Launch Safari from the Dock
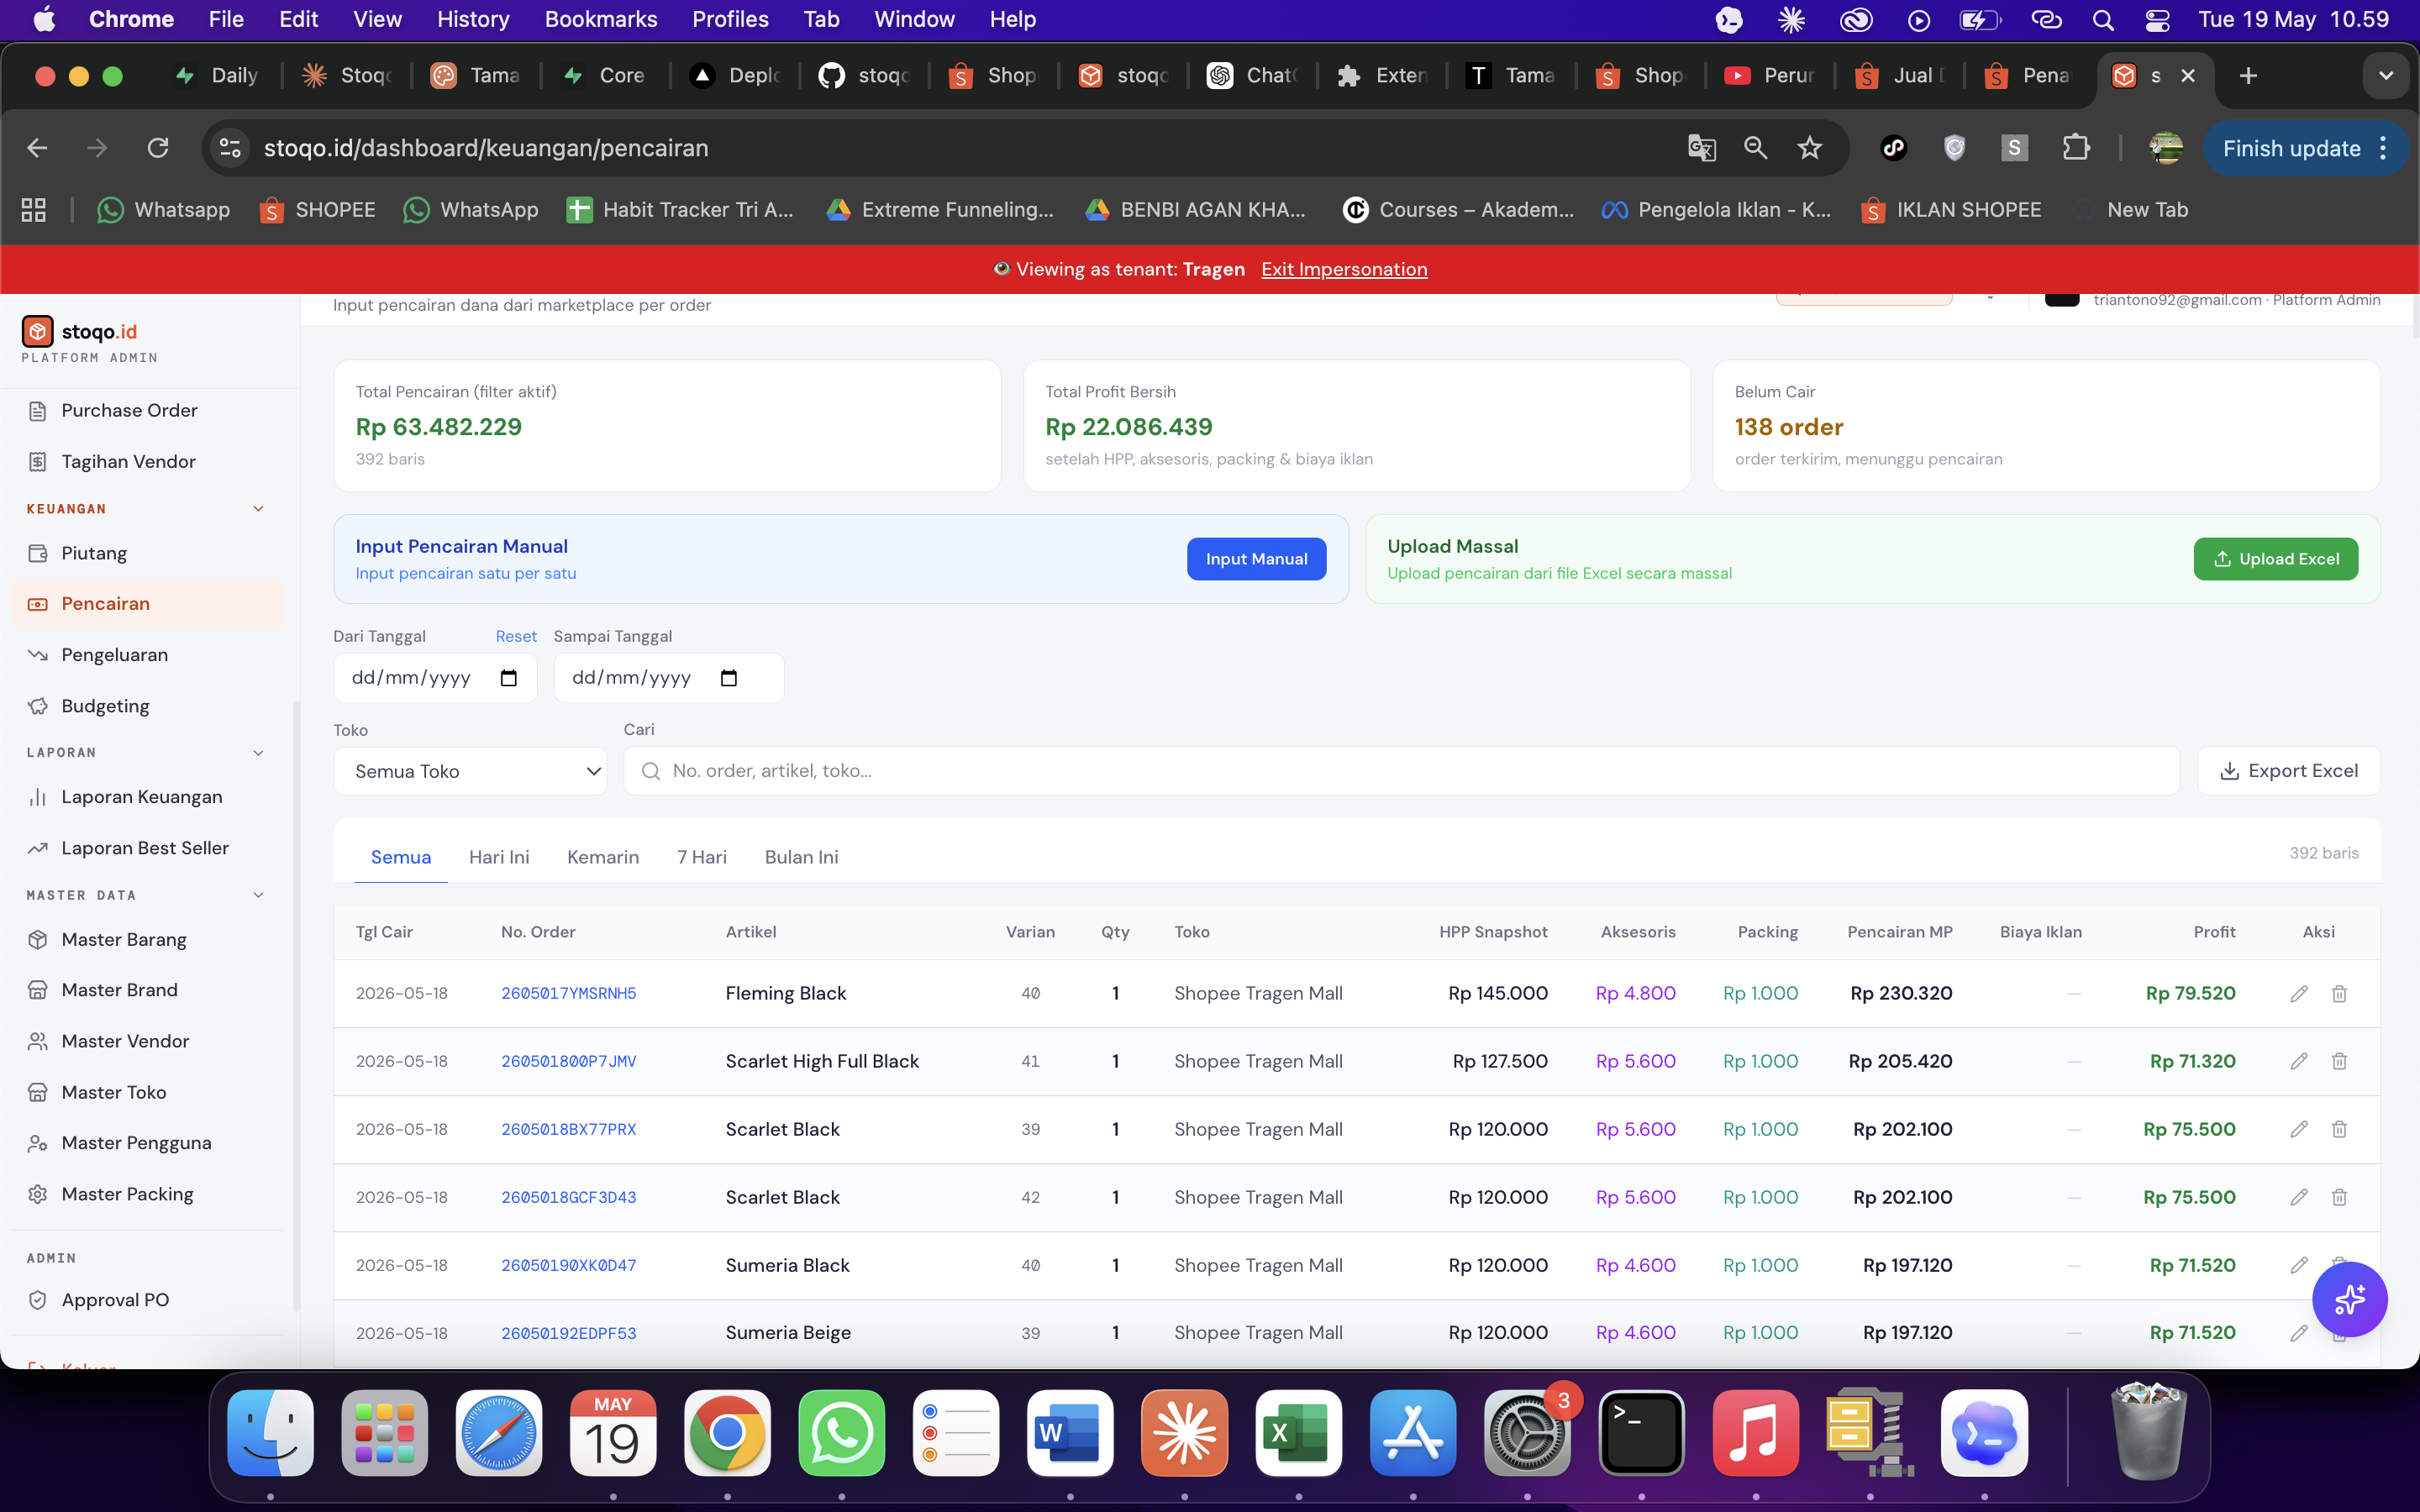This screenshot has height=1512, width=2420. [x=498, y=1433]
